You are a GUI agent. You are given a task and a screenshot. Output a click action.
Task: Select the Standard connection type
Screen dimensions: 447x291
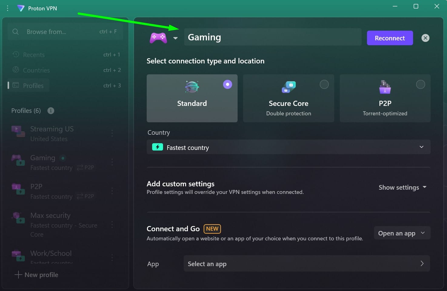point(192,98)
